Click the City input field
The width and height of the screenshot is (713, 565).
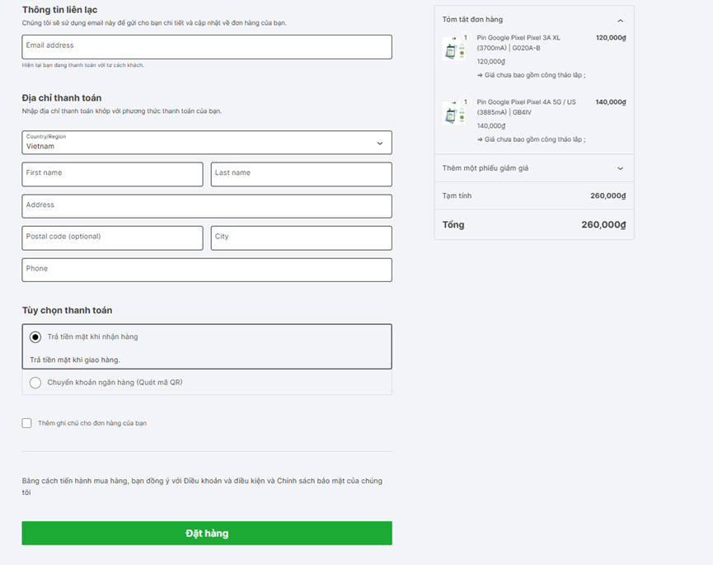(301, 238)
